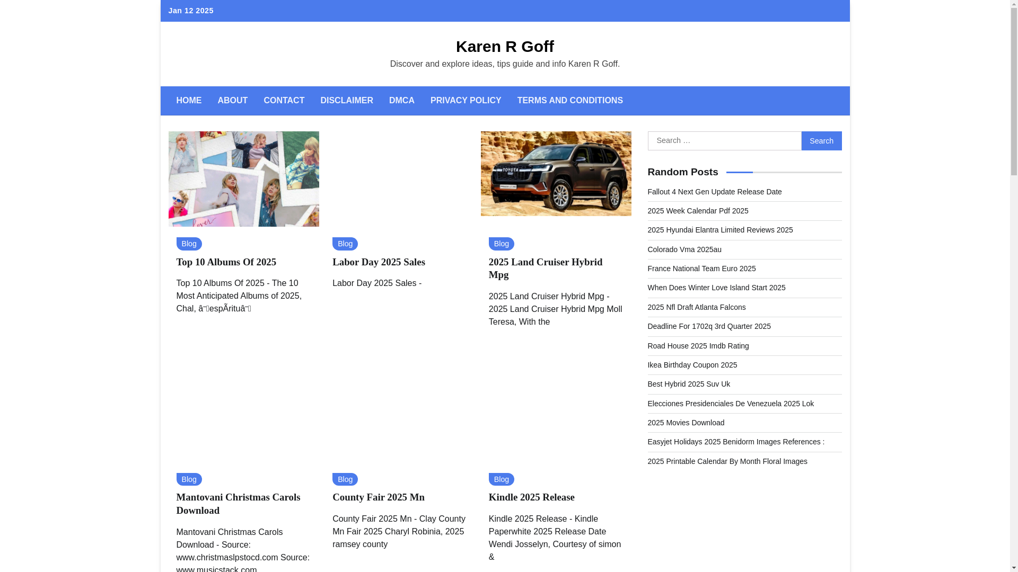Open the CONTACT page
The height and width of the screenshot is (572, 1018).
[284, 101]
